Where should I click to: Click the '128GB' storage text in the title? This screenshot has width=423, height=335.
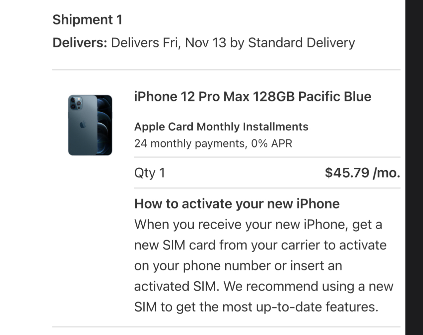click(x=274, y=97)
